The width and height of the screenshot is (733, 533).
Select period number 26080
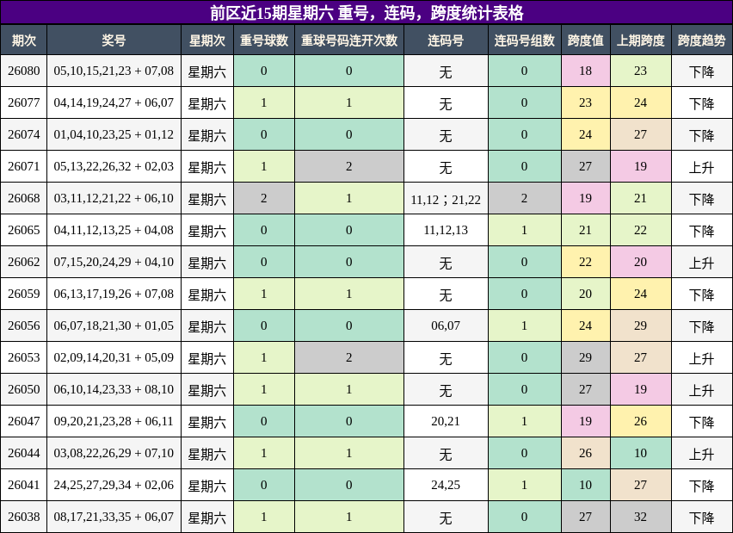24,71
